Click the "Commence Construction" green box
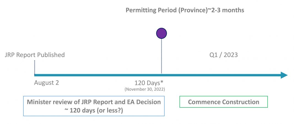This screenshot has width=294, height=124. coord(223,102)
